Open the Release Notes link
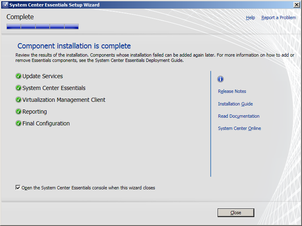 232,91
